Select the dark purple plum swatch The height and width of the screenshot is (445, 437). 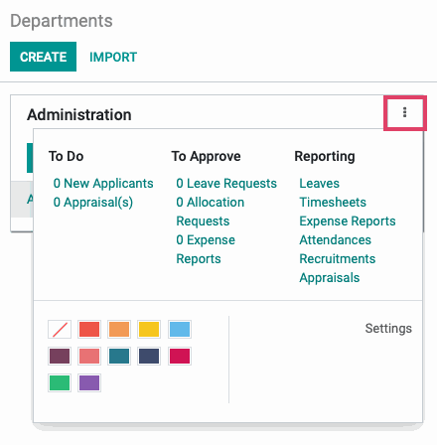click(60, 356)
